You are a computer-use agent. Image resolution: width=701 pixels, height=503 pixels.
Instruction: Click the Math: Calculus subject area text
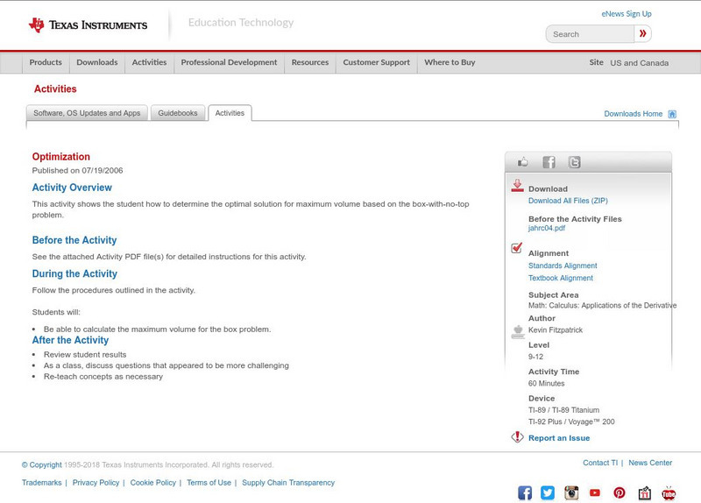(602, 305)
